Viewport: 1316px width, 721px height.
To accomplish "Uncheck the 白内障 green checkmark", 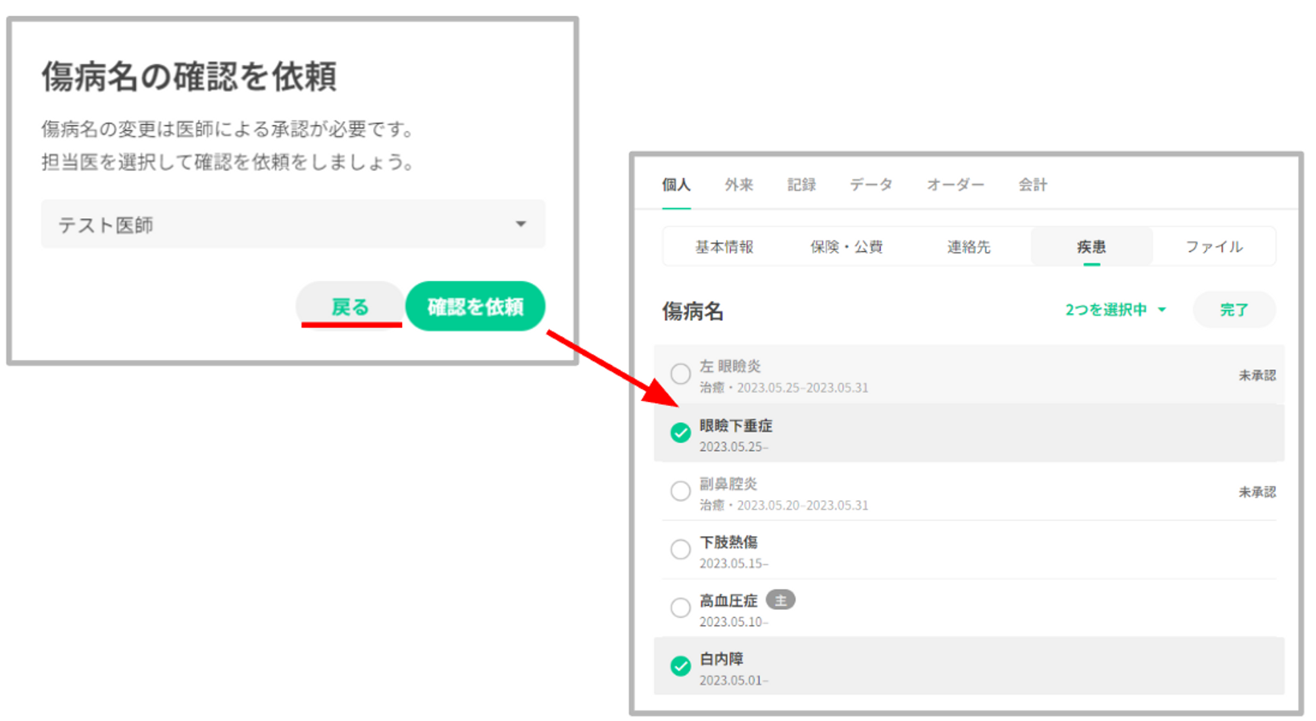I will click(x=680, y=666).
